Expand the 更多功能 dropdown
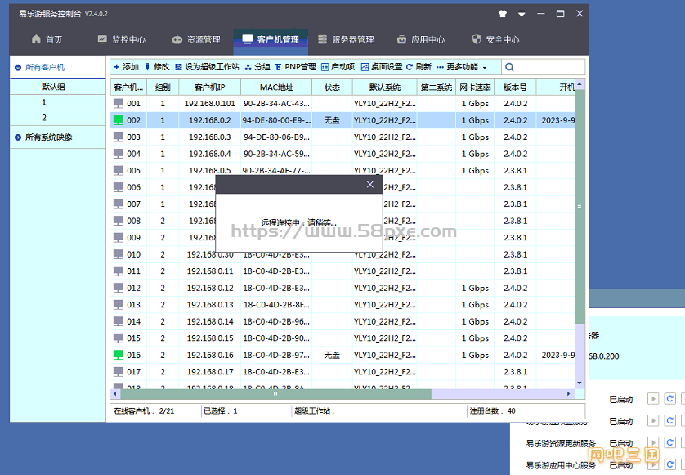The height and width of the screenshot is (475, 685). [462, 67]
